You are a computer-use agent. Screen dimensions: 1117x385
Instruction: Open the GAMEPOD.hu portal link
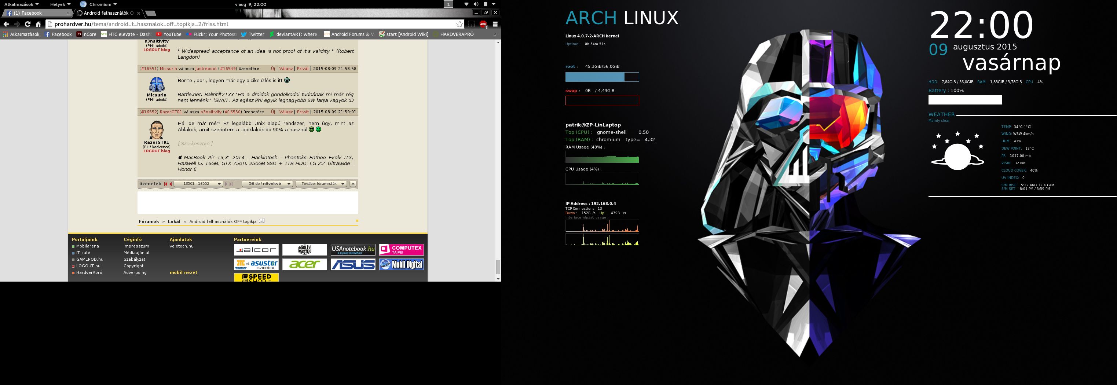tap(90, 260)
